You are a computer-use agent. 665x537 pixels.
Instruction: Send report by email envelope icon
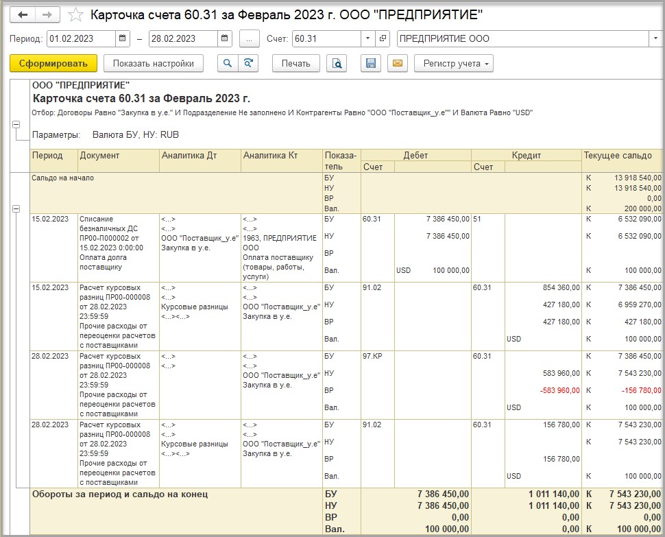(396, 64)
